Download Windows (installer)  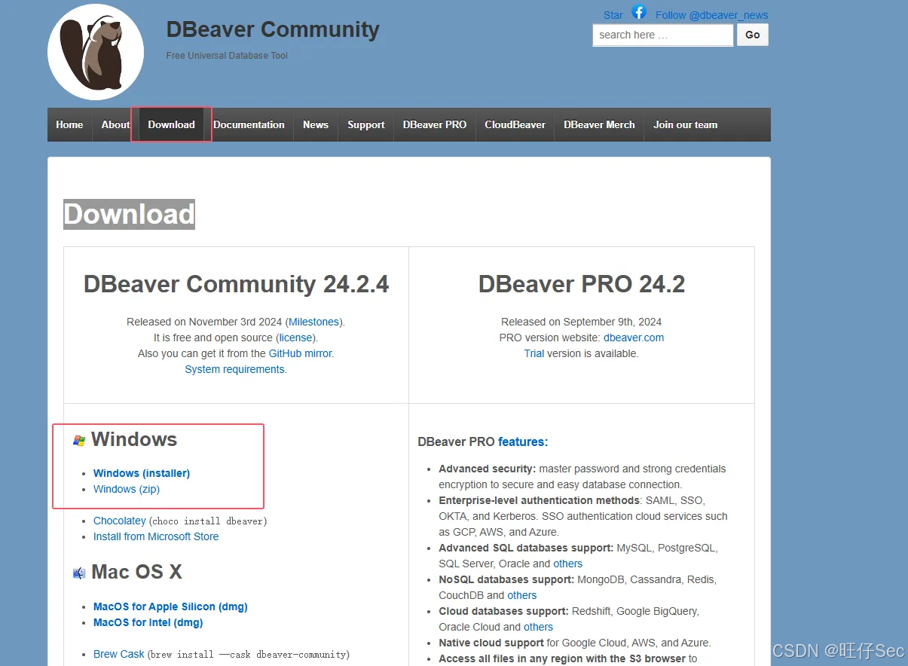(142, 473)
